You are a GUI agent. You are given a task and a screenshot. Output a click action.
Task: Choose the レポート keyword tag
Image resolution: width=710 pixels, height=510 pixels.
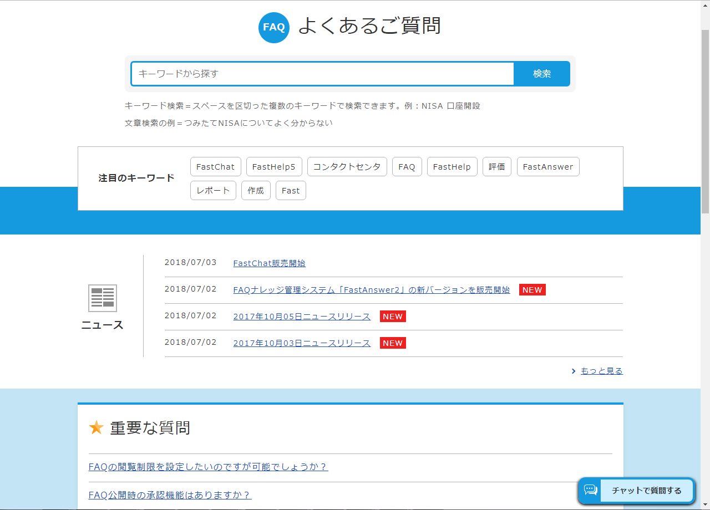[213, 191]
